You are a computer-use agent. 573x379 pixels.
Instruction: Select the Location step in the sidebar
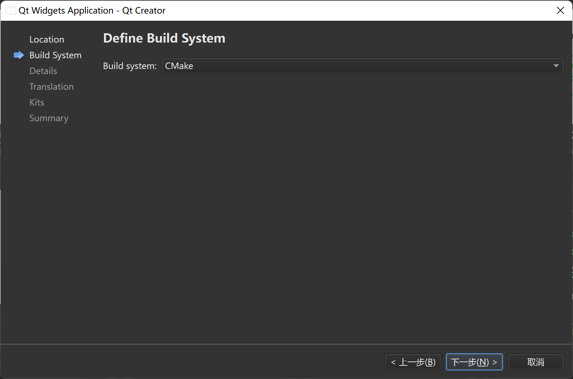click(47, 39)
